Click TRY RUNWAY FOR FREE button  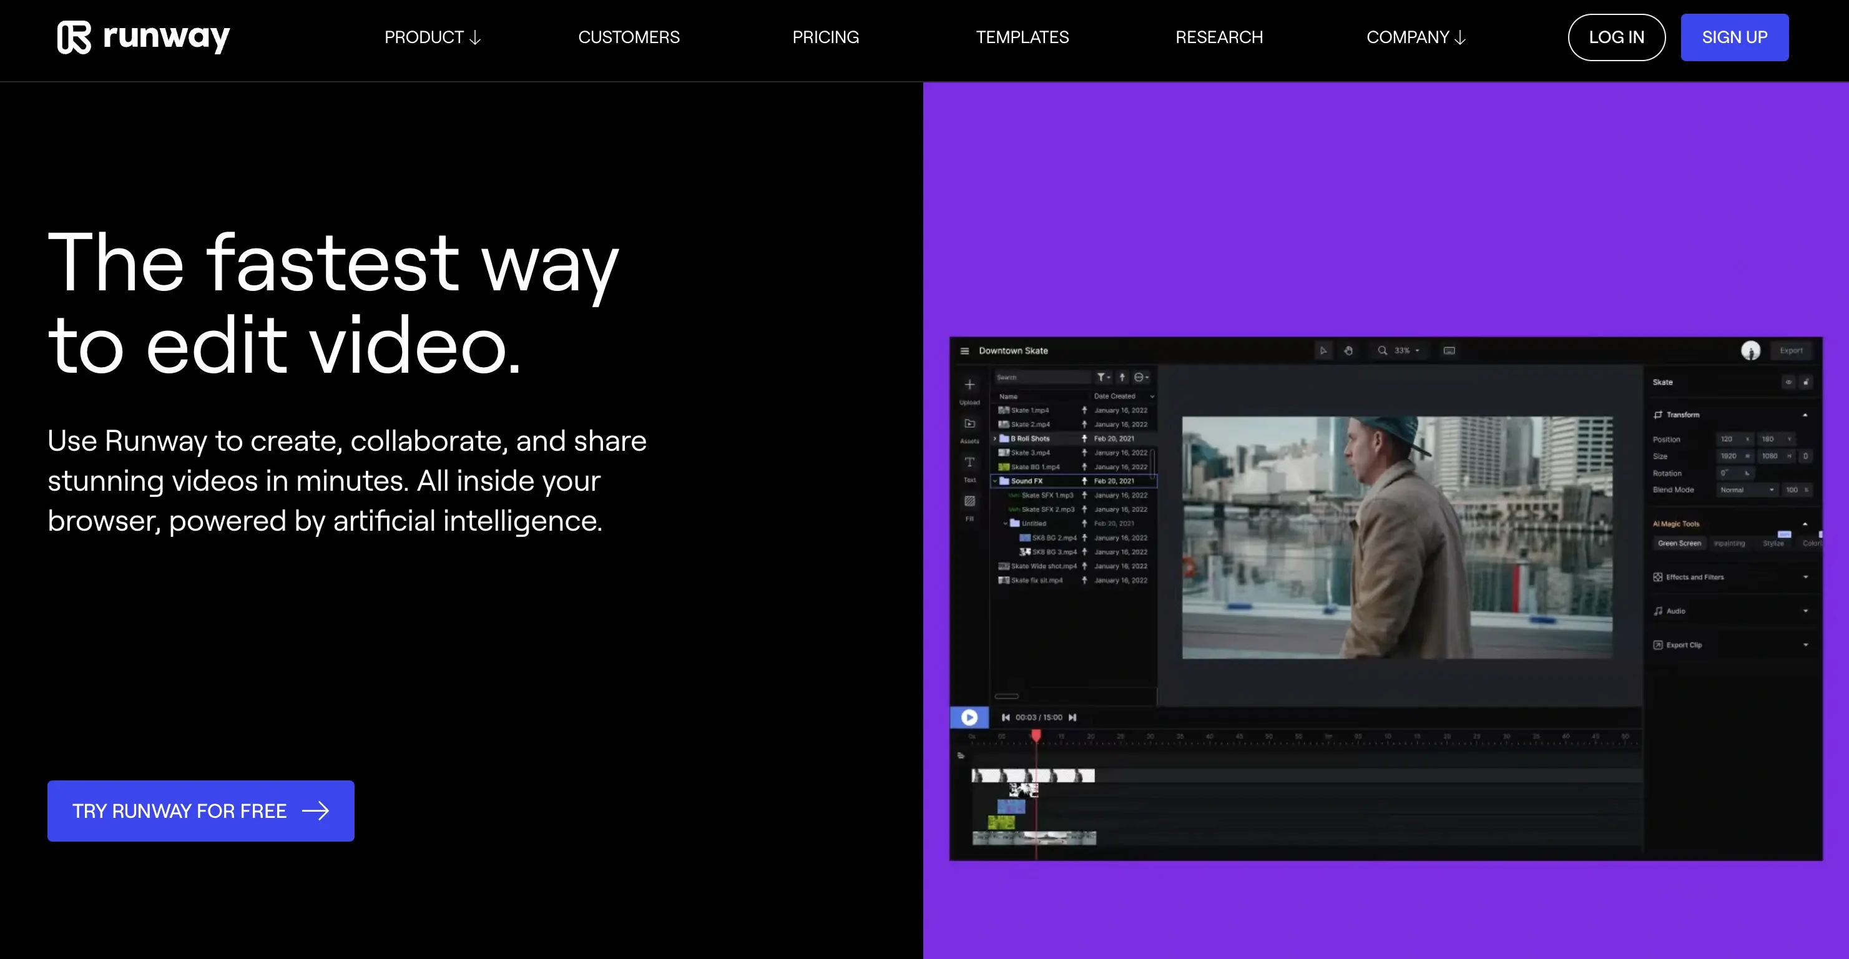200,811
